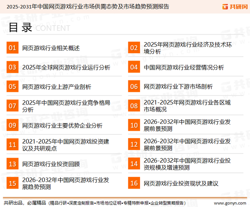250x207 pixels.
Task: Click the orange 14 number box
Action: pyautogui.click(x=134, y=163)
